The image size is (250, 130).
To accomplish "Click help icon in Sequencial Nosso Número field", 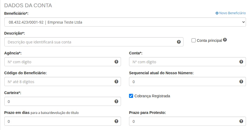I will coord(241,81).
